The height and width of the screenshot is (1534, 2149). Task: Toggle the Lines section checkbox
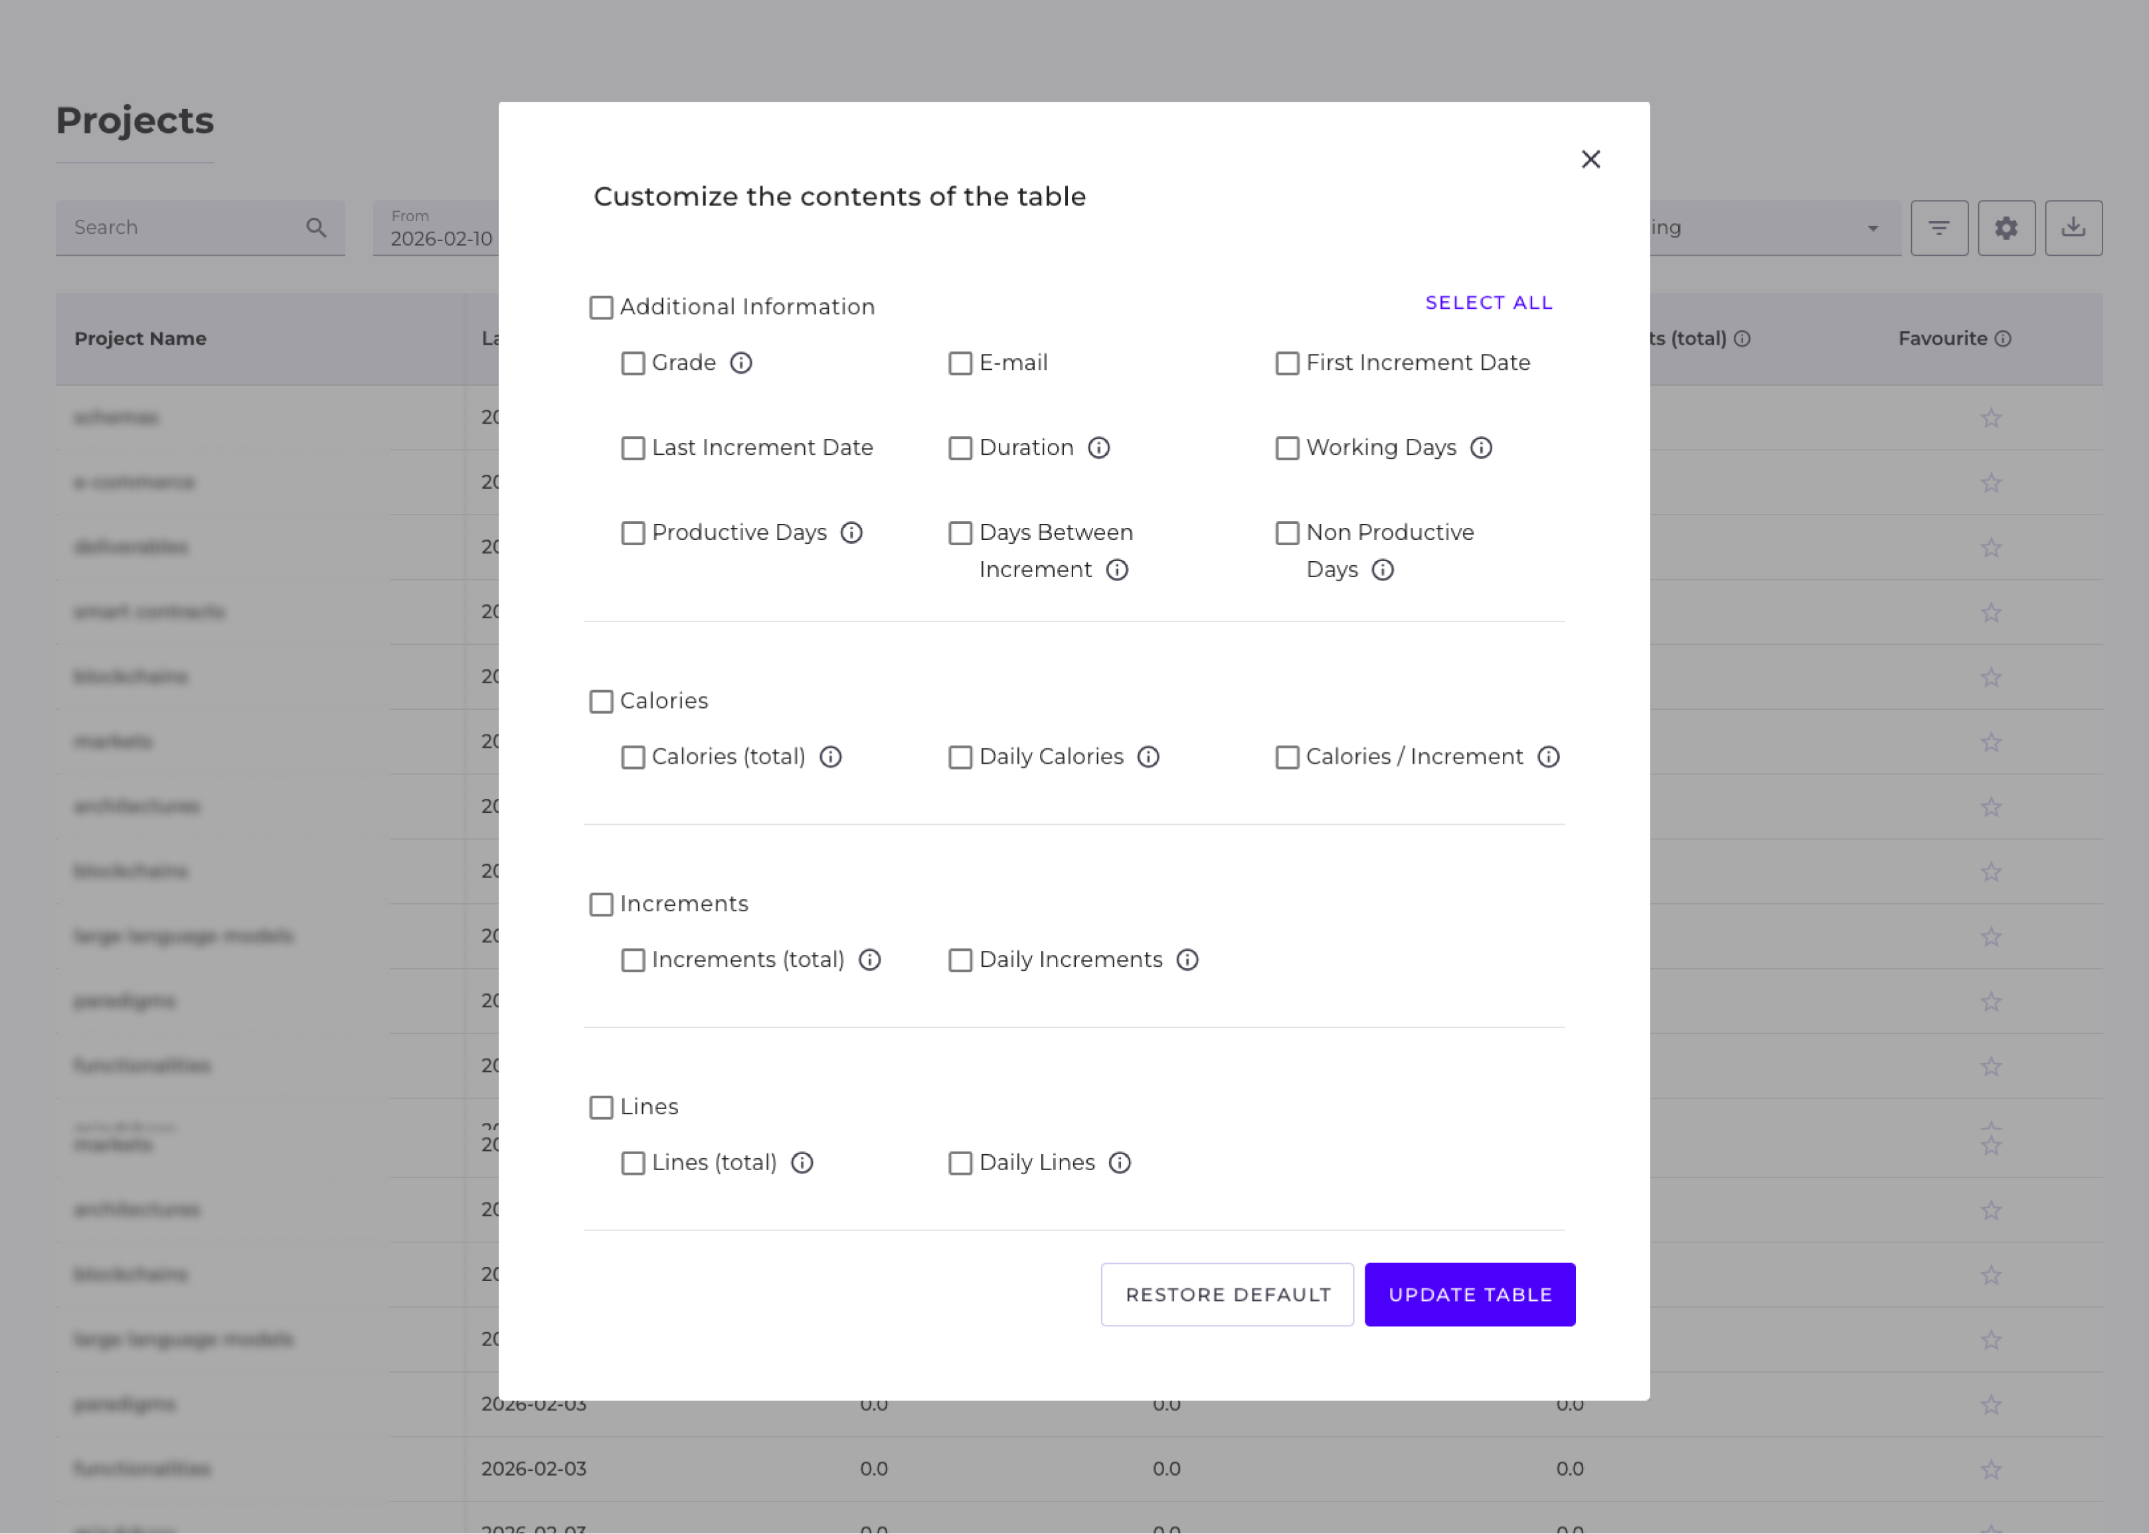tap(602, 1107)
